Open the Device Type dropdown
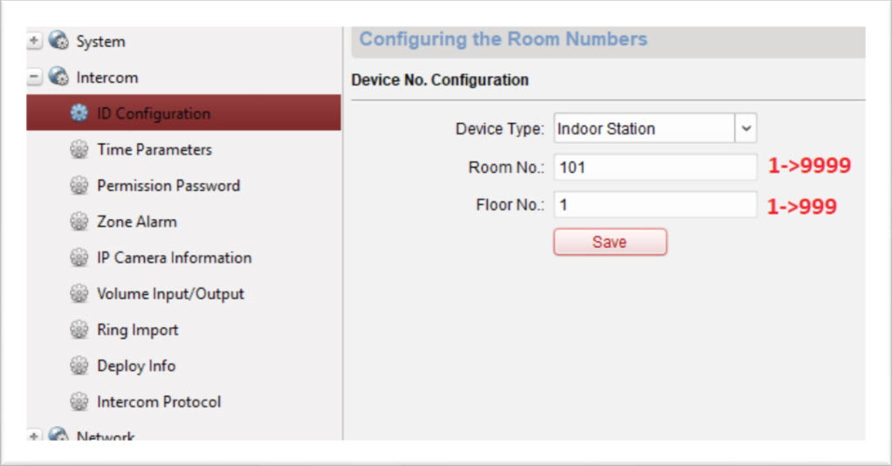This screenshot has height=466, width=892. (745, 128)
